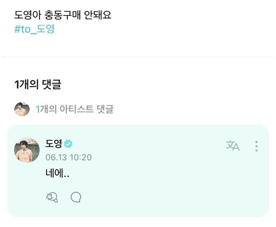
Task: Translate 도영's comment with the translation icon
Action: click(x=233, y=146)
